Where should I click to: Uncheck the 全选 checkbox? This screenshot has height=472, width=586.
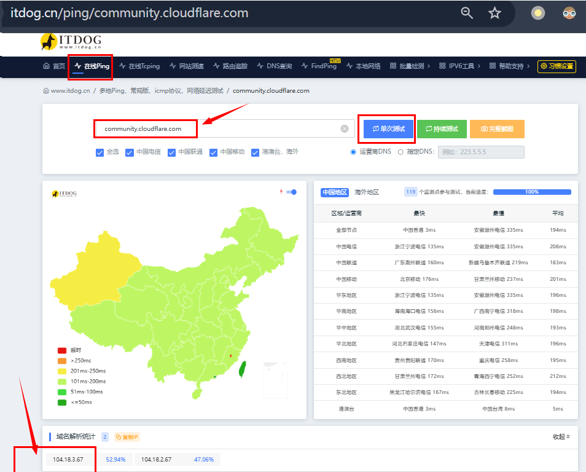click(x=100, y=152)
